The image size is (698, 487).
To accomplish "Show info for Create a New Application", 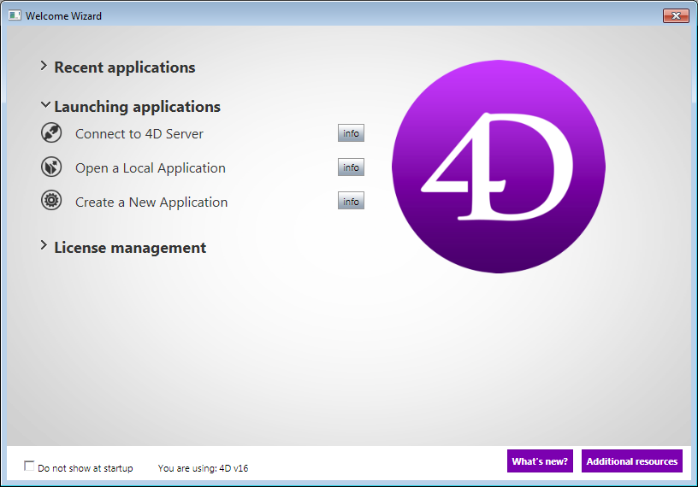I will (351, 202).
